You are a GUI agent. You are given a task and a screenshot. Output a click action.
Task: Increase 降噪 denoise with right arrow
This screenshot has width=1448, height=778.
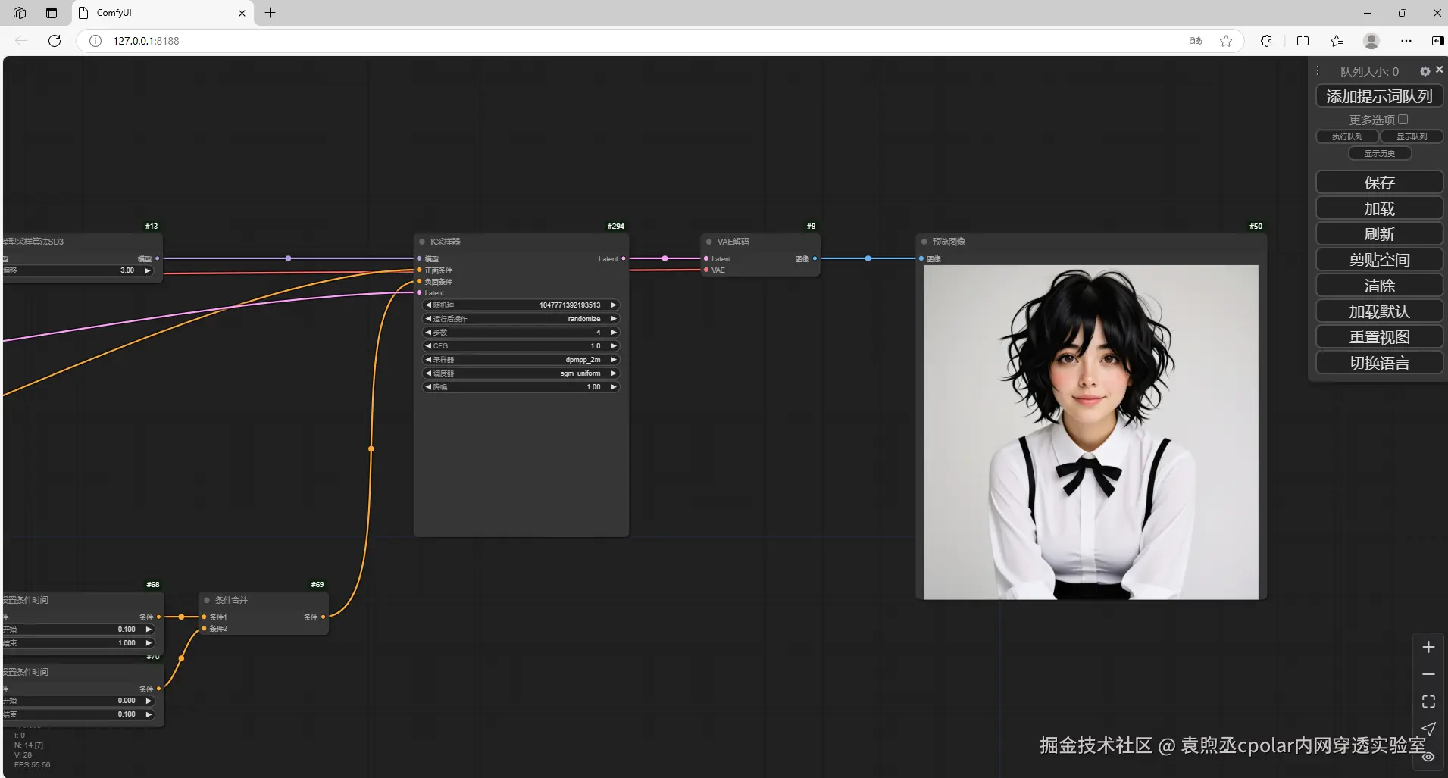(x=614, y=387)
